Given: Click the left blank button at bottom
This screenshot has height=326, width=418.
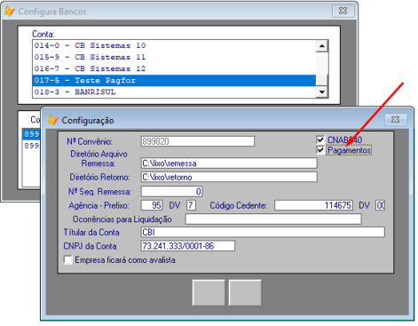Looking at the screenshot, I should [209, 292].
